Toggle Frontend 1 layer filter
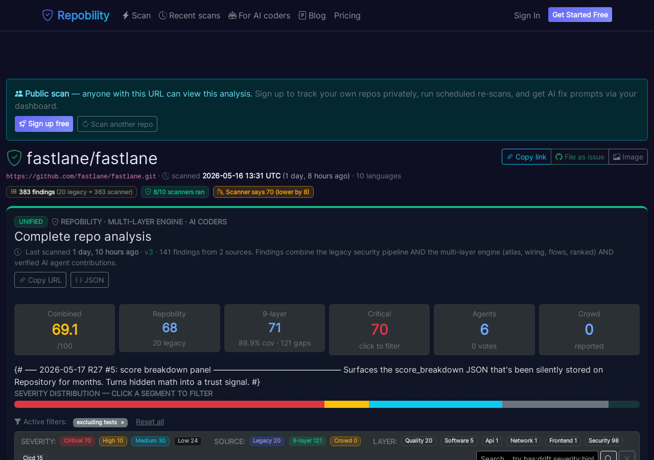The width and height of the screenshot is (654, 460). (563, 441)
